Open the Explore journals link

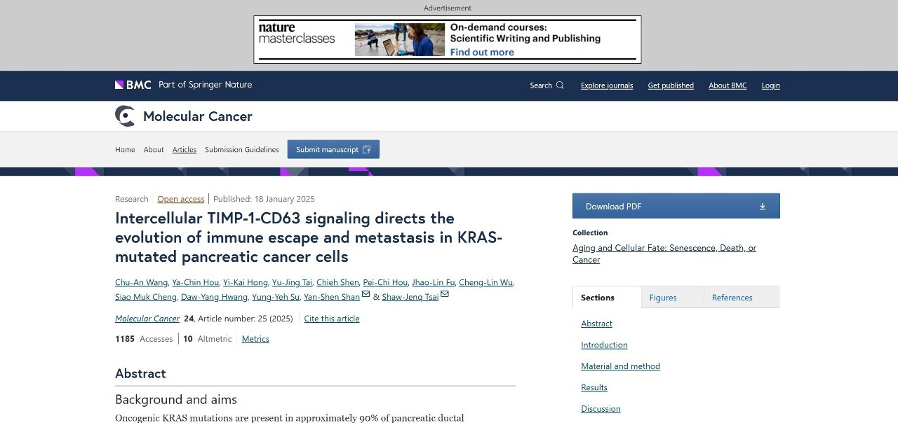coord(607,85)
